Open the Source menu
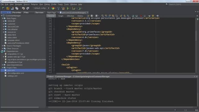199x112 pixels. click(26, 4)
